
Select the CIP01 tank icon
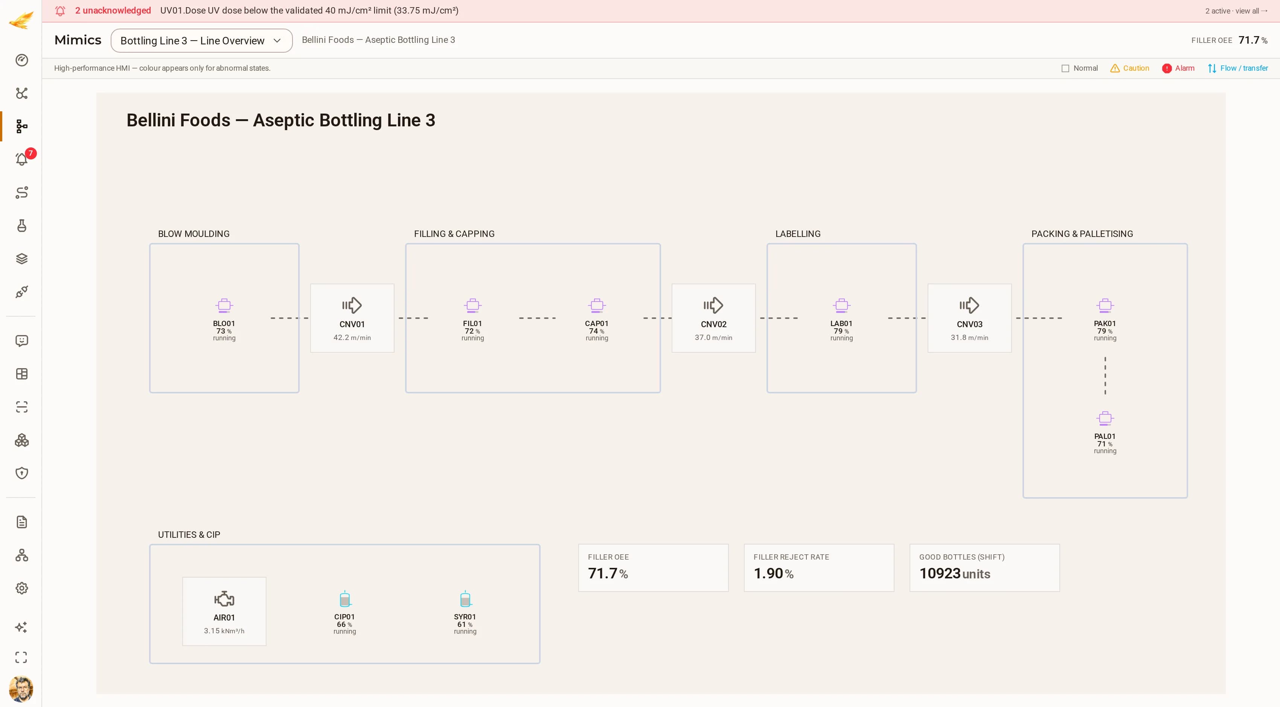pos(345,599)
